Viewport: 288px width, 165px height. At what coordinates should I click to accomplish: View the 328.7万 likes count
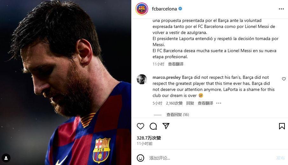coord(149,138)
